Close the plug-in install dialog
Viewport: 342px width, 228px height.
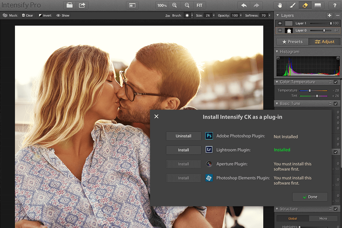[x=156, y=116]
